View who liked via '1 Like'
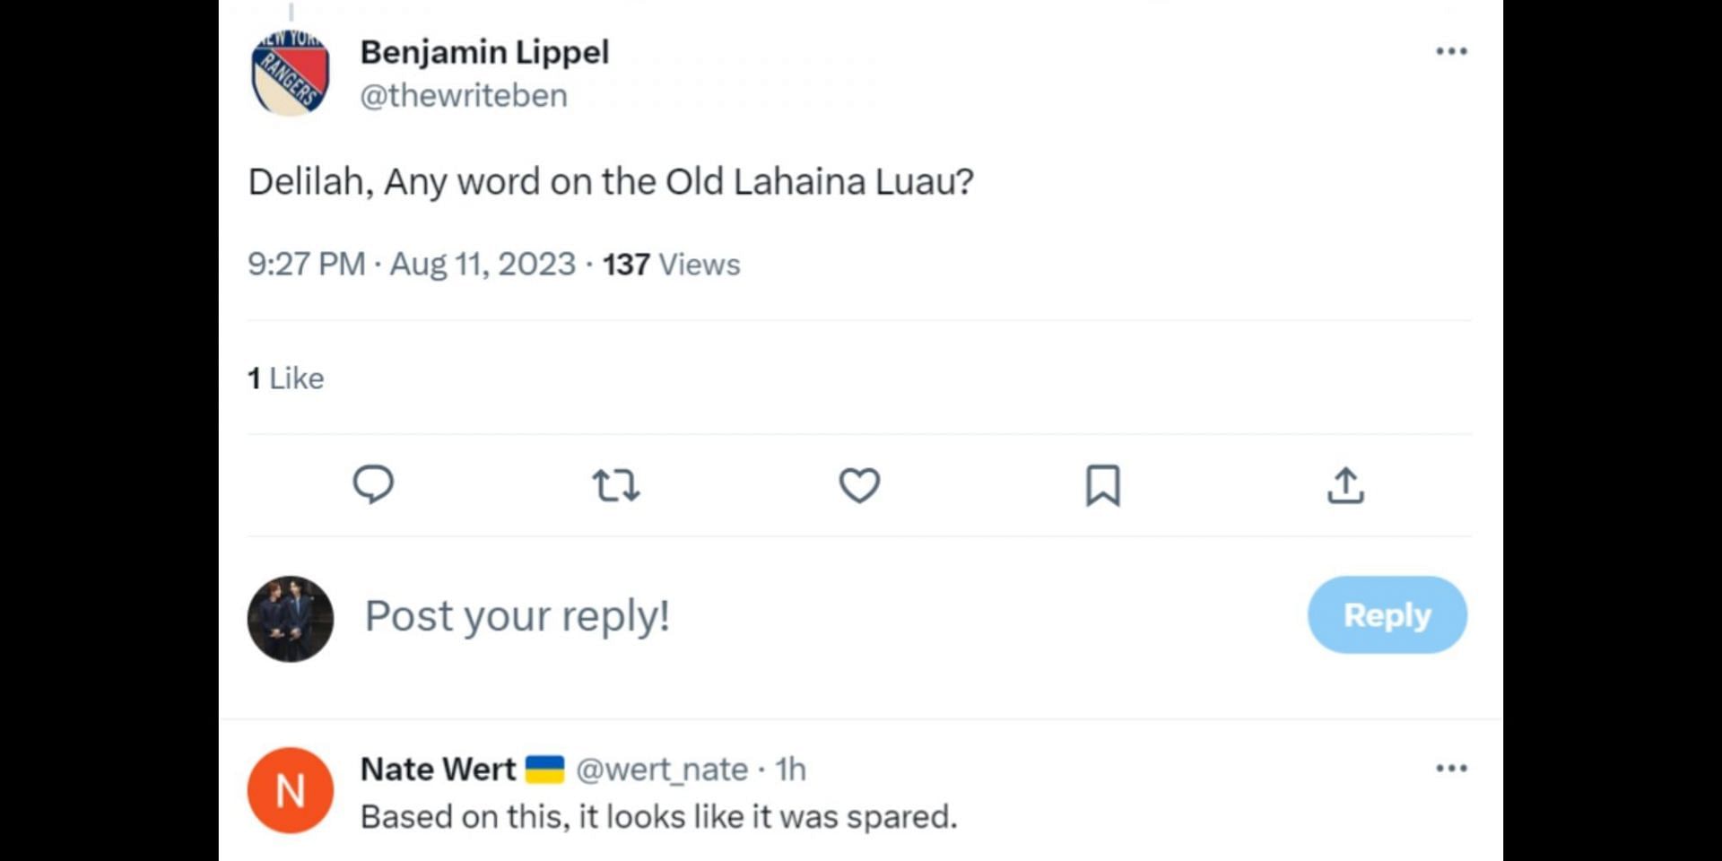This screenshot has height=861, width=1722. coord(286,378)
